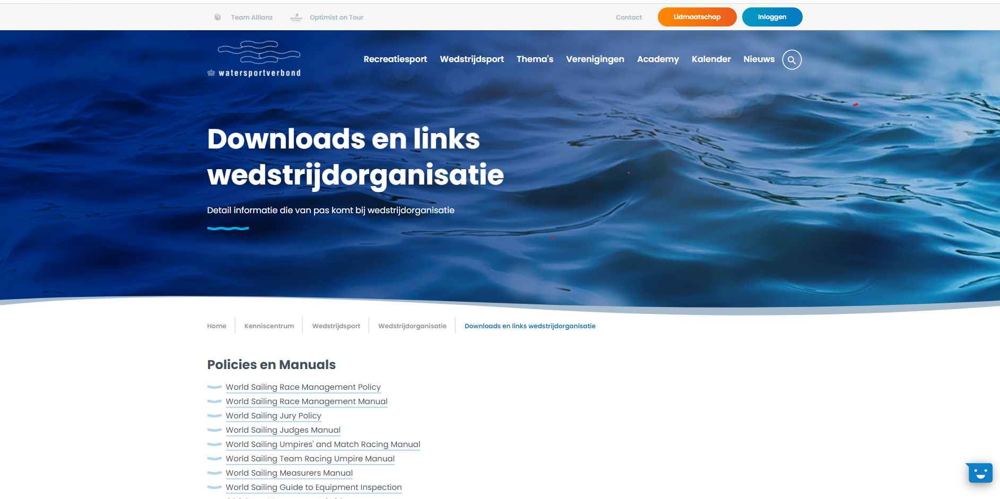Open the Thema's menu item
The image size is (1000, 499).
click(x=535, y=59)
